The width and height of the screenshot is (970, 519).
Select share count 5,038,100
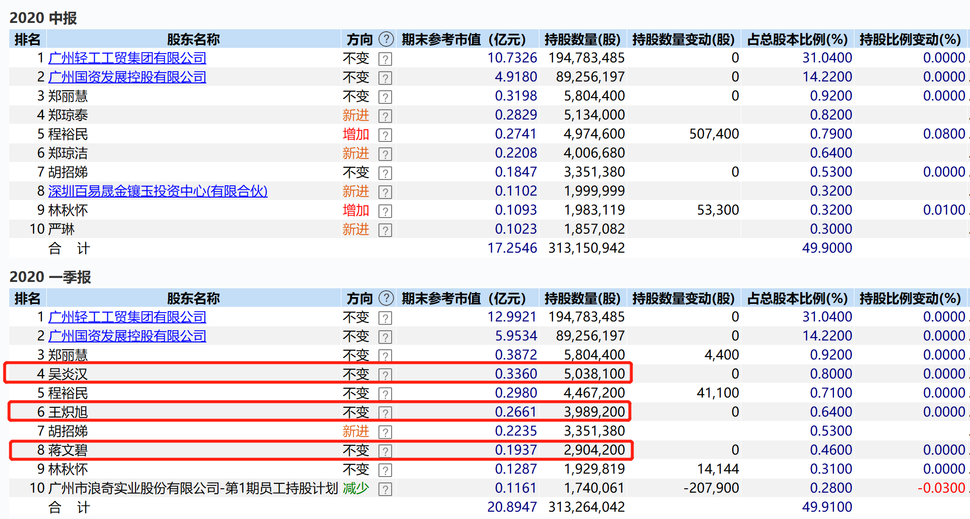tap(594, 374)
